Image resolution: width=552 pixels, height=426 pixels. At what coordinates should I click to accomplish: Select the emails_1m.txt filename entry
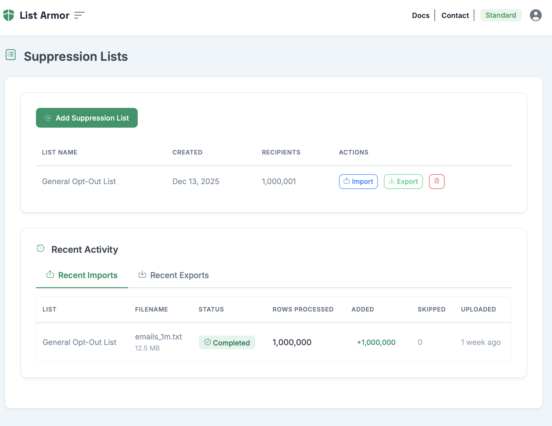click(159, 337)
